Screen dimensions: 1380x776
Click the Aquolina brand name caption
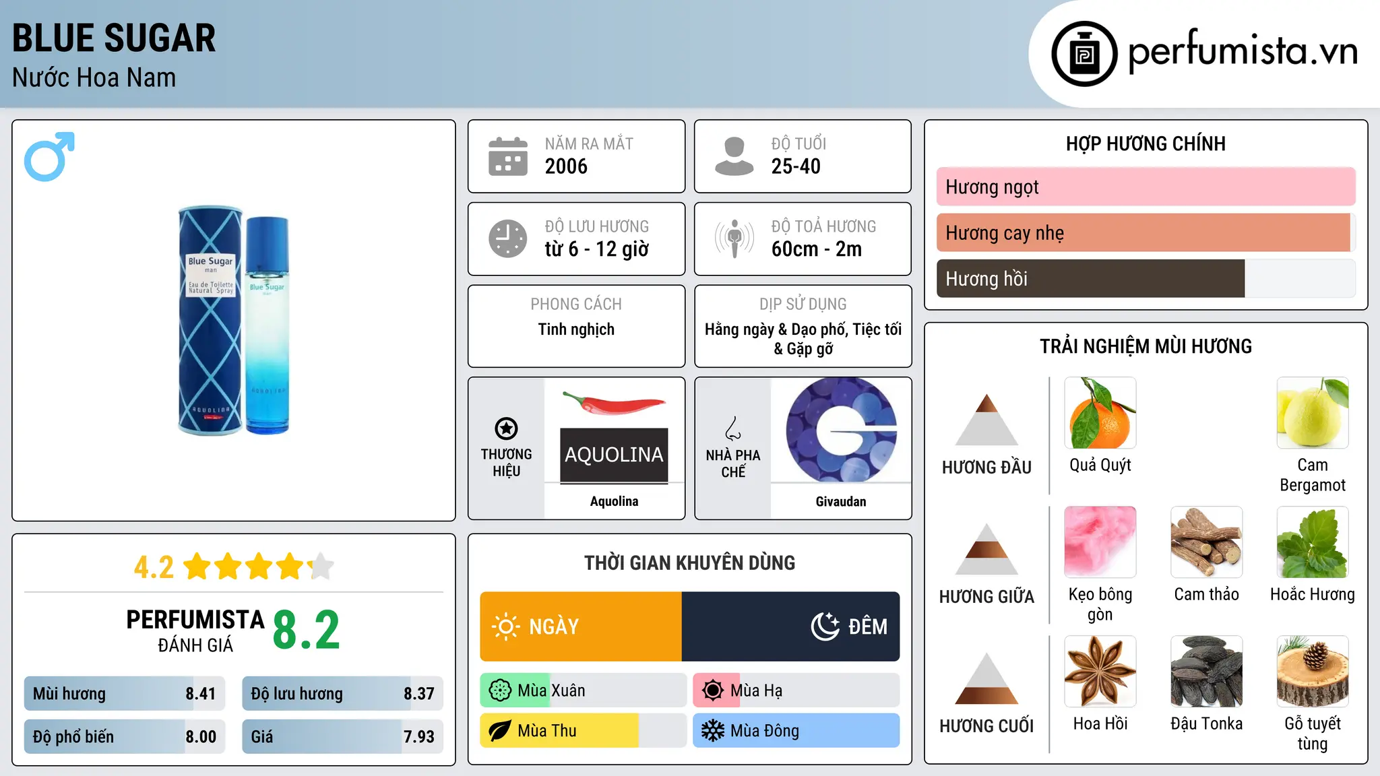[x=614, y=501]
